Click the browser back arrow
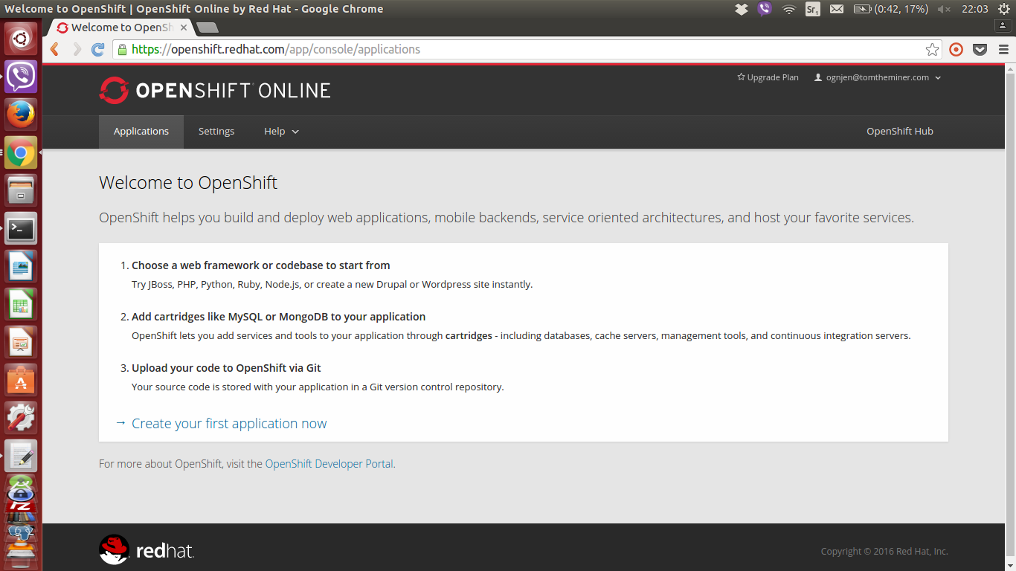This screenshot has height=571, width=1016. tap(54, 50)
